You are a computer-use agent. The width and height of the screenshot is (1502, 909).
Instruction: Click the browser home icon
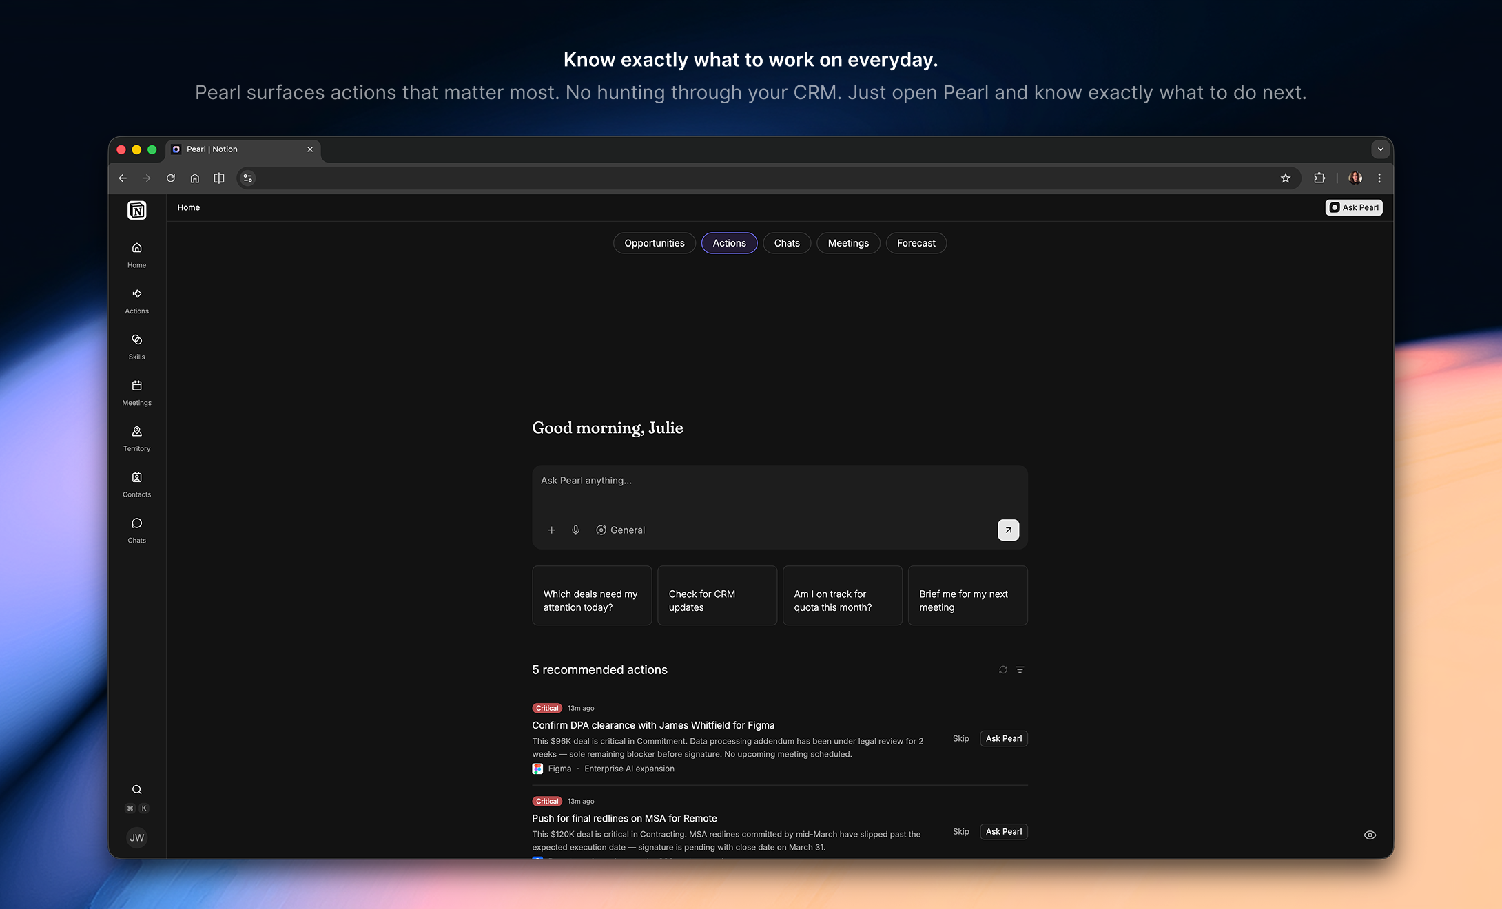click(195, 178)
